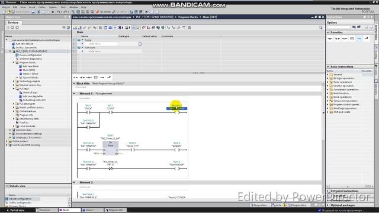The image size is (379, 213).
Task: Switch to Program info tab in bottom bar
Action: pos(115,210)
